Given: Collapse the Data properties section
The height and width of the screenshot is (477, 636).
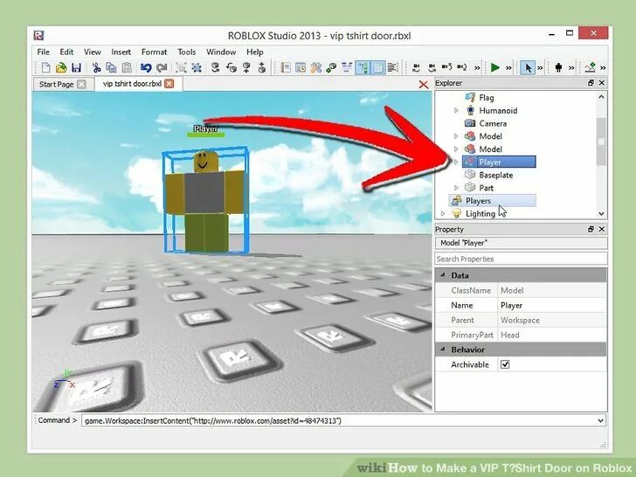Looking at the screenshot, I should (443, 275).
